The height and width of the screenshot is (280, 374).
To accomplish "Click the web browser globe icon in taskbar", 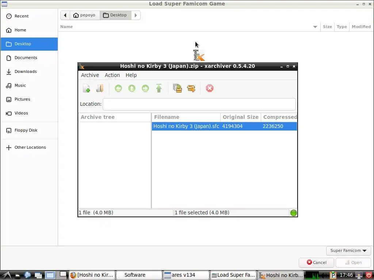I will point(27,275).
